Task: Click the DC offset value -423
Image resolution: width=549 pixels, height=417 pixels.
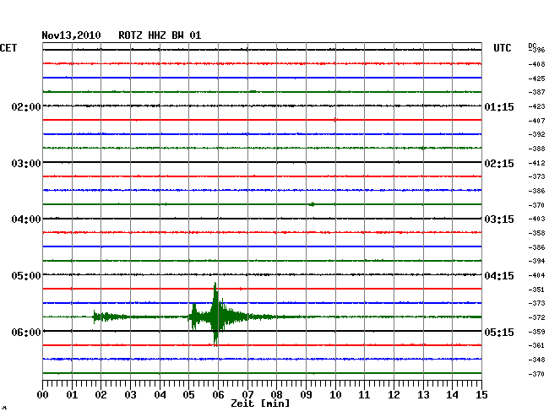Action: point(536,106)
